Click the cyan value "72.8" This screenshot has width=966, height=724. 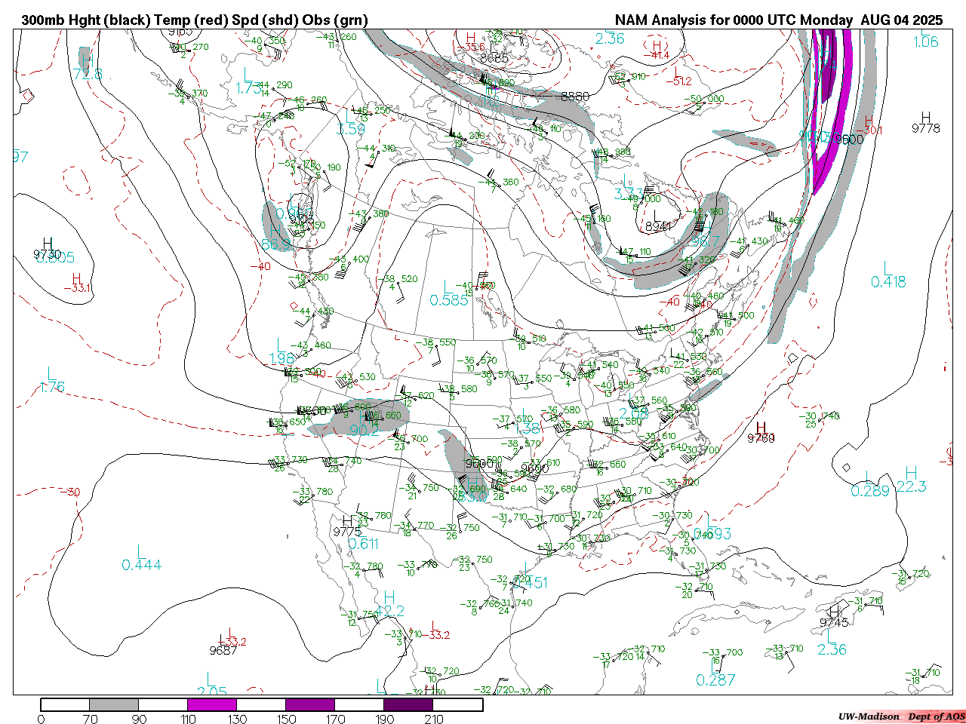click(88, 74)
